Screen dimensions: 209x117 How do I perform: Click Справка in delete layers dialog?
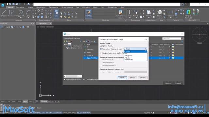pos(143,78)
